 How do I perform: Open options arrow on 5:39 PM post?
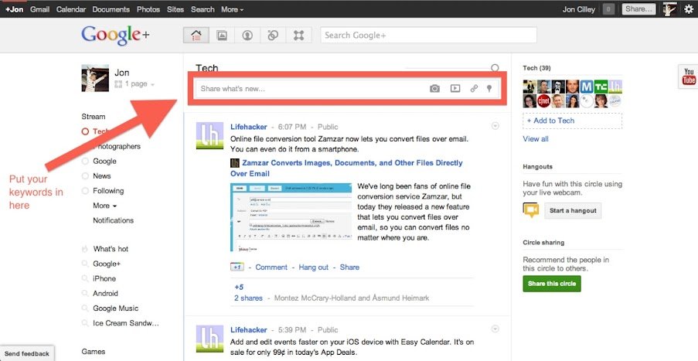[x=495, y=329]
